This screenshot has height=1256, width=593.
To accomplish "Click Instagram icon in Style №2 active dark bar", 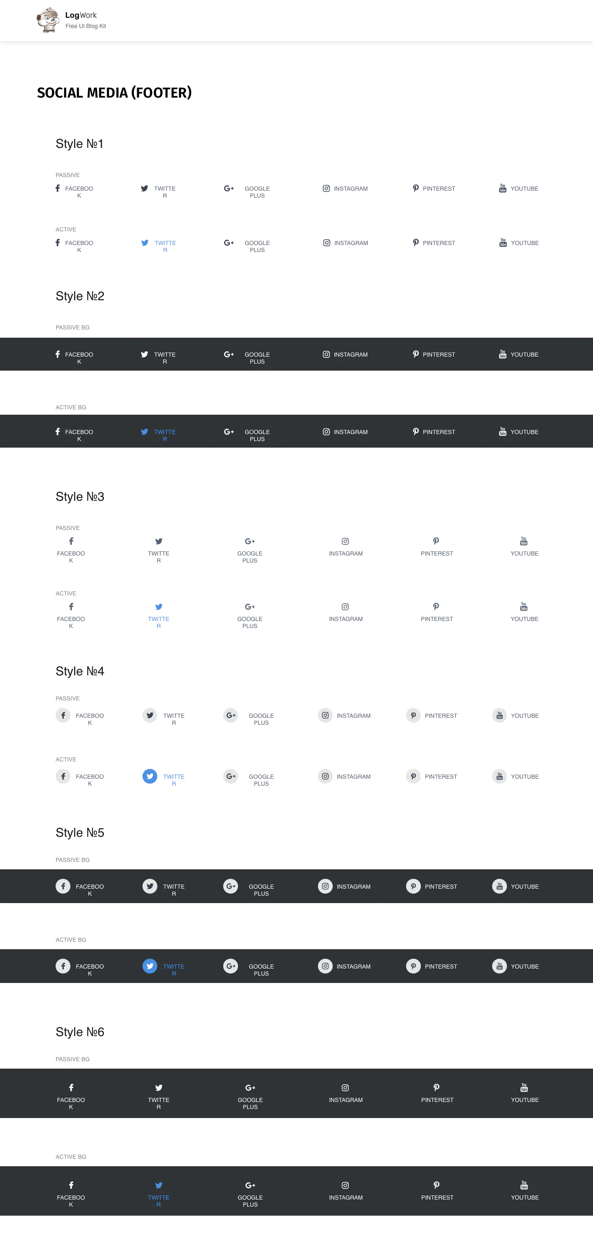I will coord(326,432).
